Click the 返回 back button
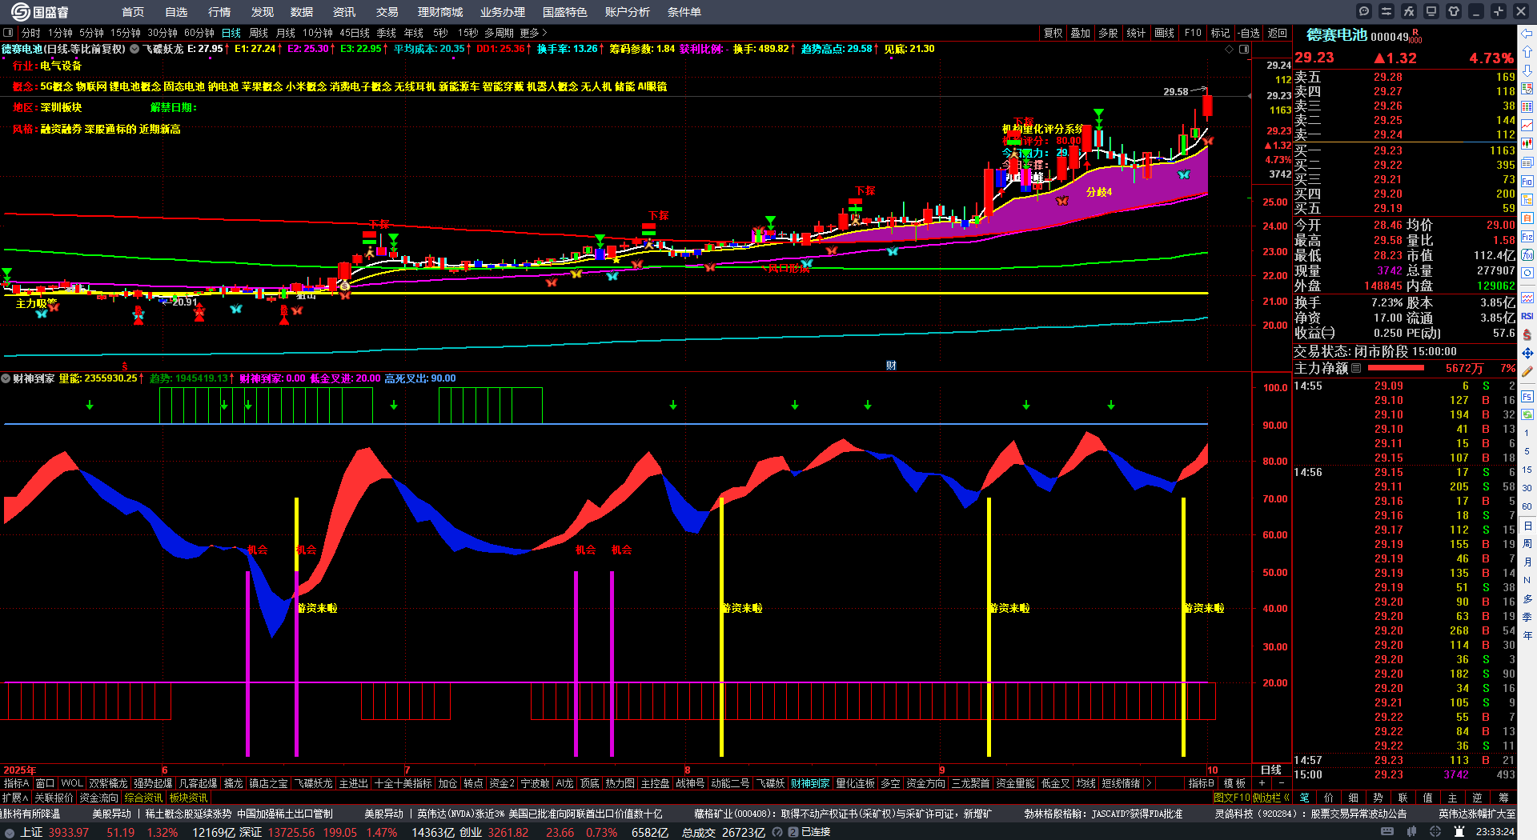Image resolution: width=1537 pixels, height=840 pixels. [1278, 33]
